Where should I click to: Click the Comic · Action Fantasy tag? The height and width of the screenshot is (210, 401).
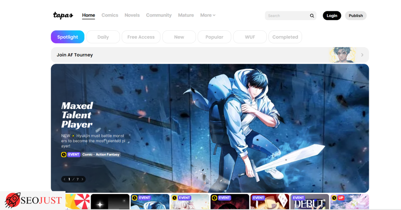pos(101,154)
